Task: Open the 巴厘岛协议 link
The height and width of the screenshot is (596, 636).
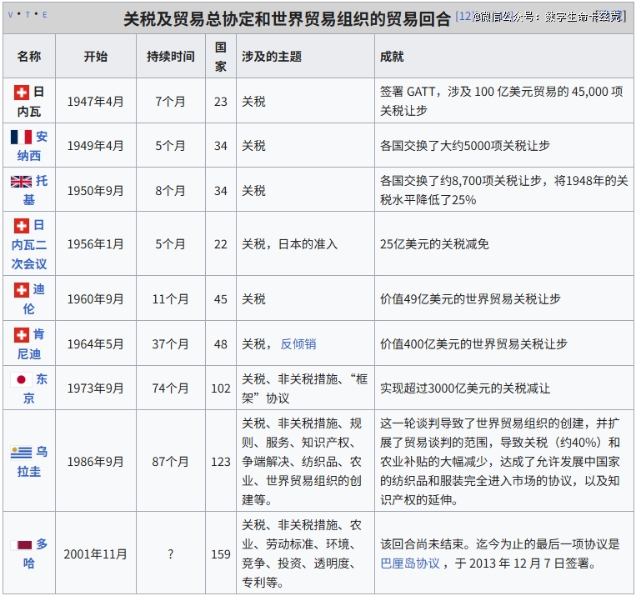Action: point(409,563)
